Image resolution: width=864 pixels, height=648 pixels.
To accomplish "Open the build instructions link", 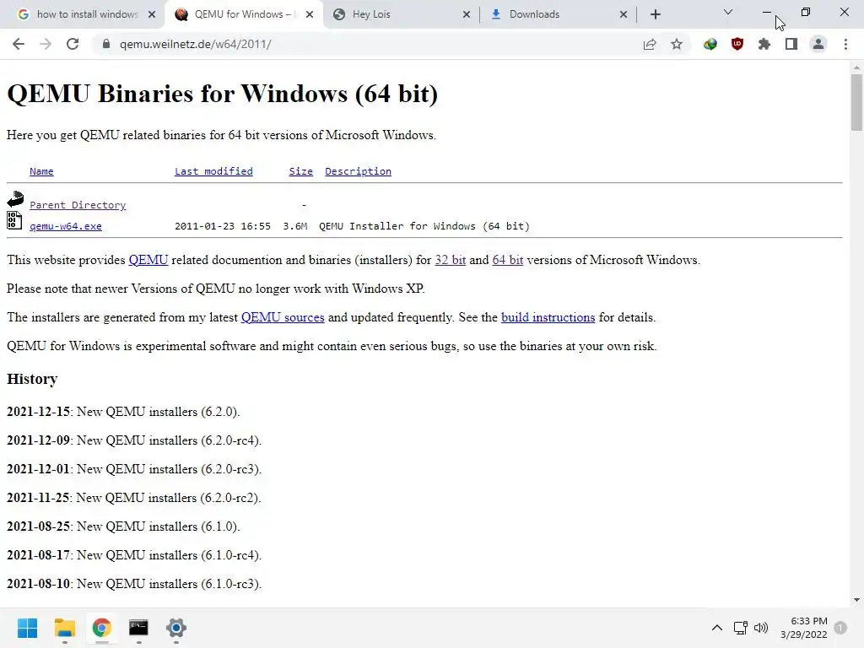I will click(x=548, y=317).
